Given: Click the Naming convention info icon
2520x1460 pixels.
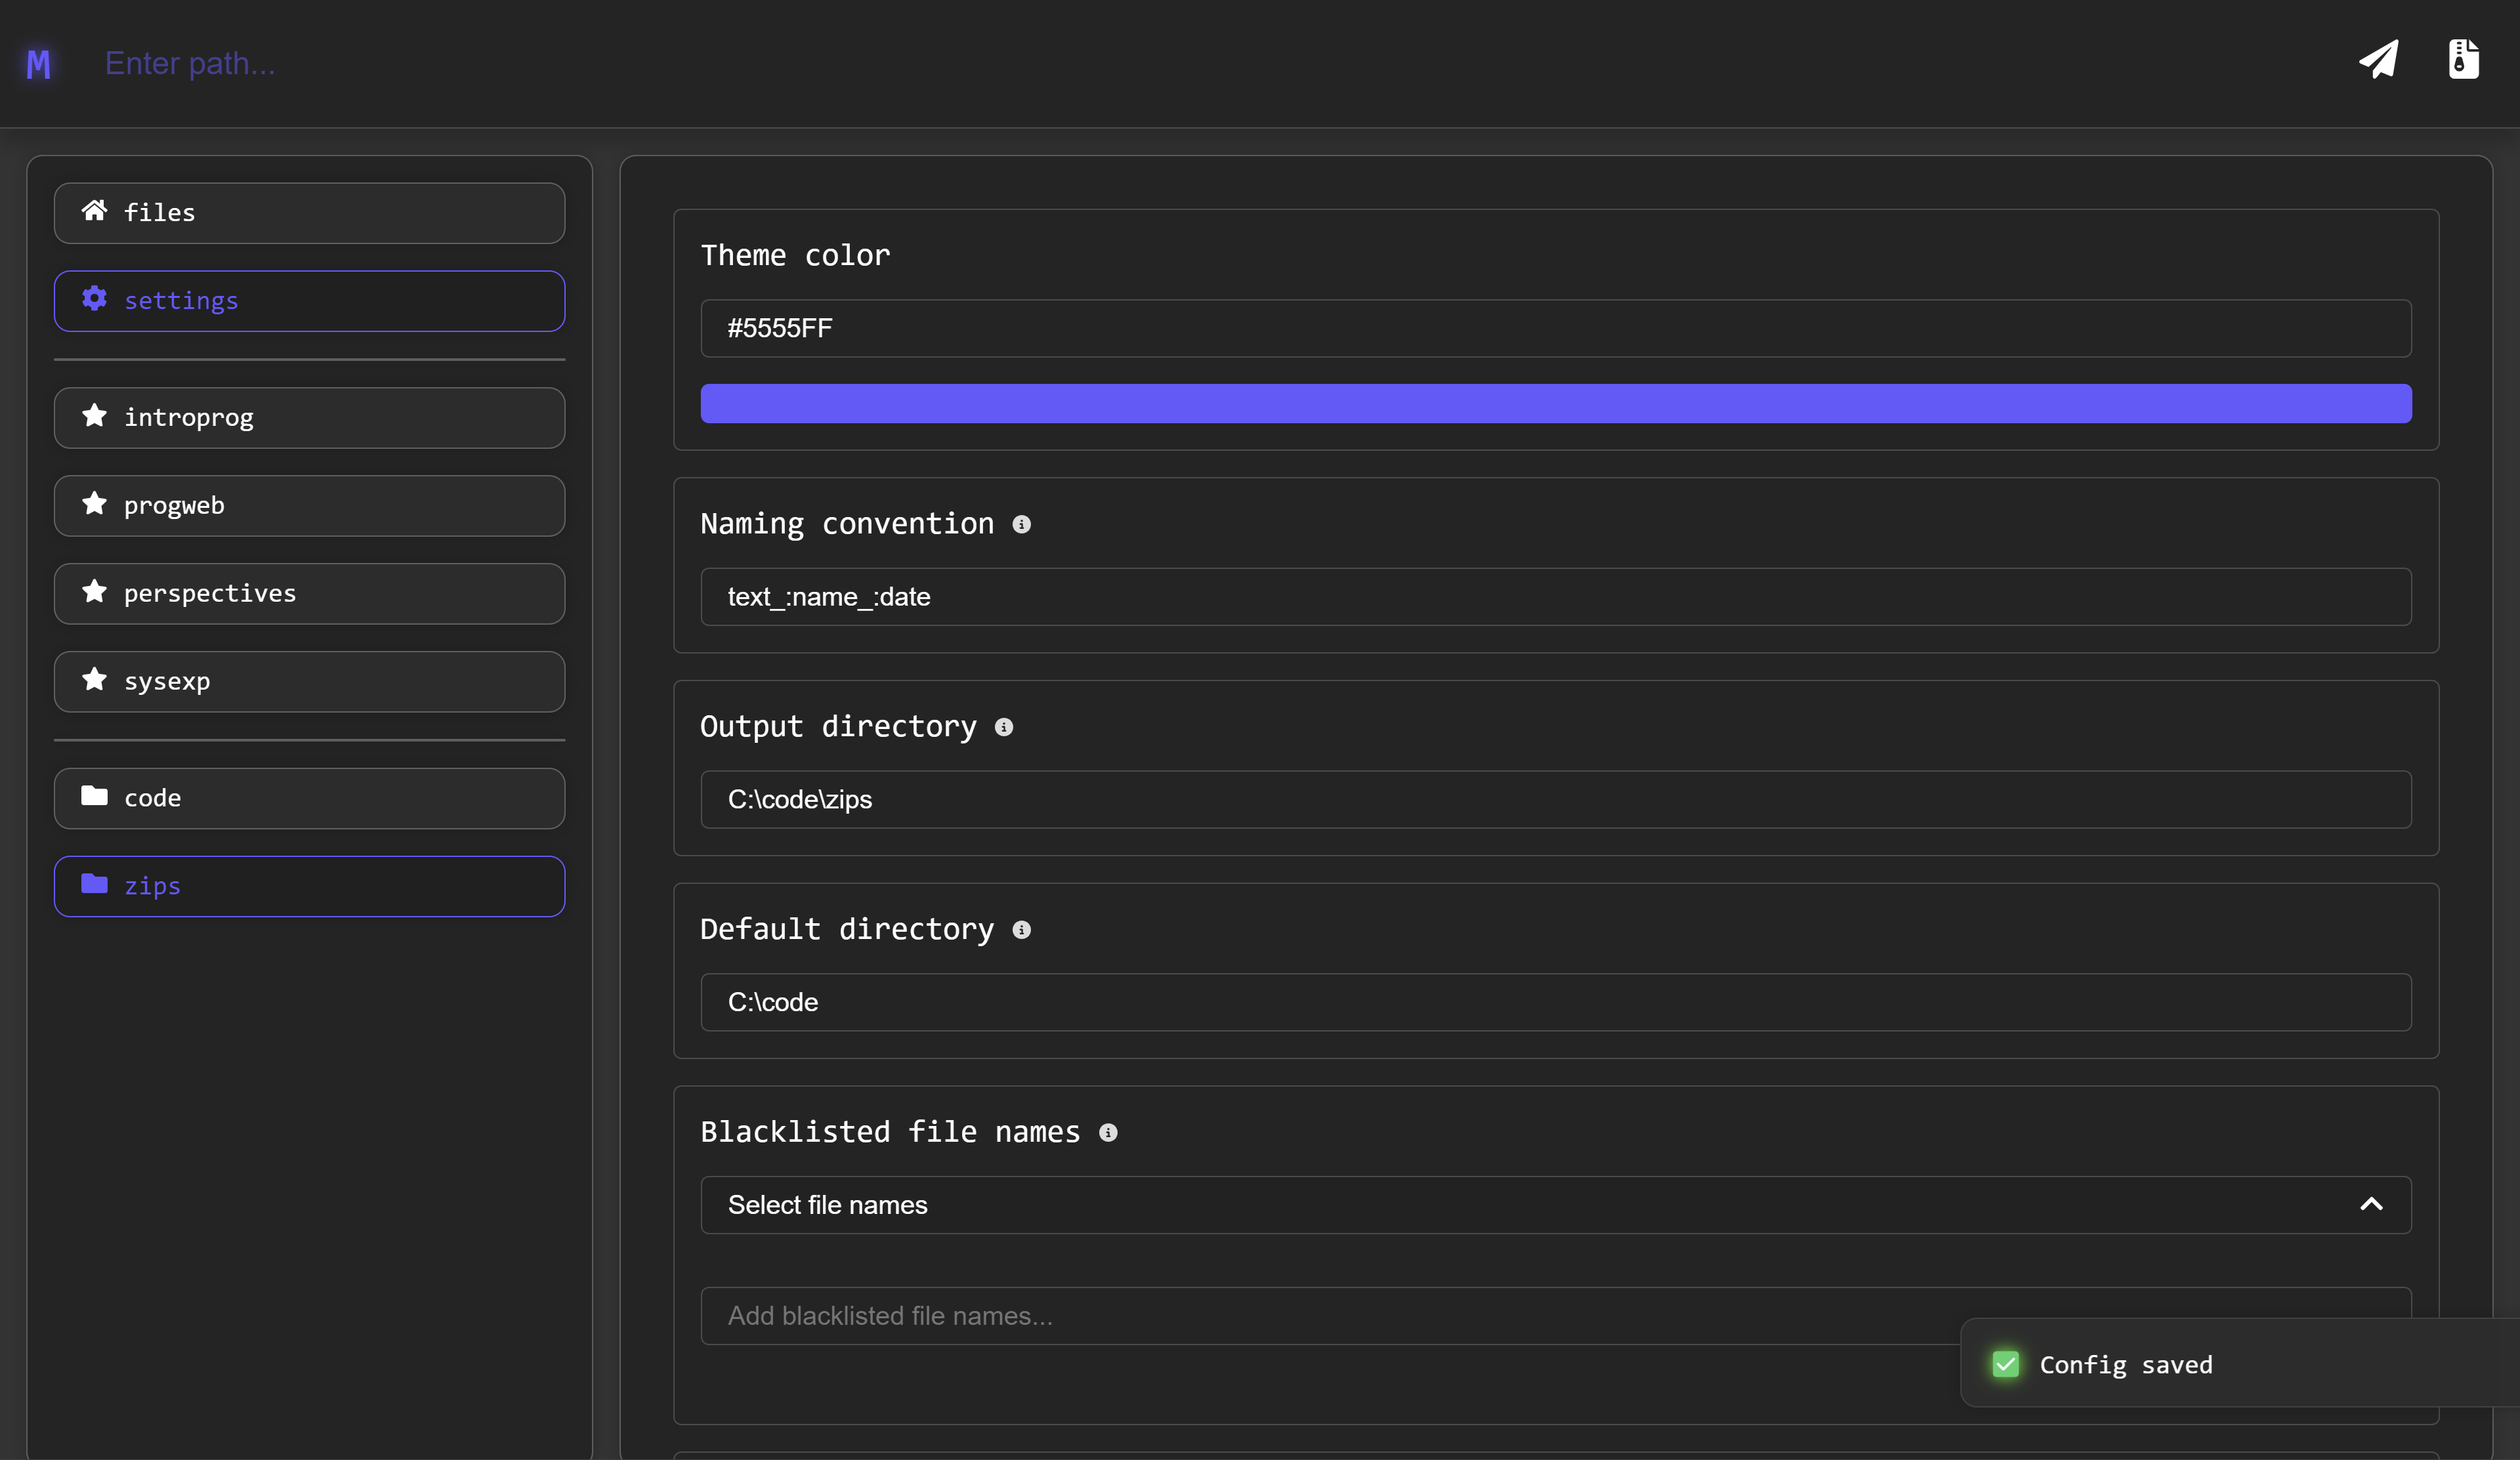Looking at the screenshot, I should 1021,525.
